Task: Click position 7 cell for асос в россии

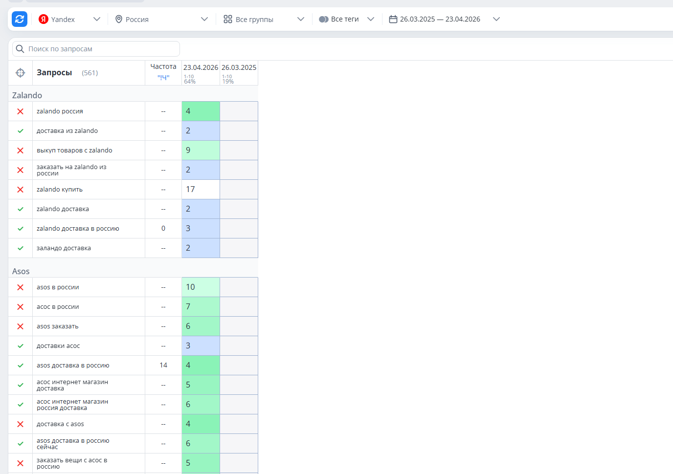Action: click(x=201, y=307)
